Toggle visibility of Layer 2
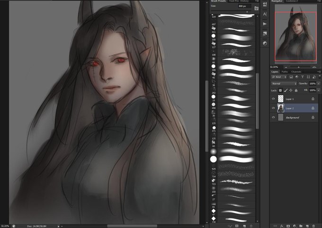 point(273,108)
